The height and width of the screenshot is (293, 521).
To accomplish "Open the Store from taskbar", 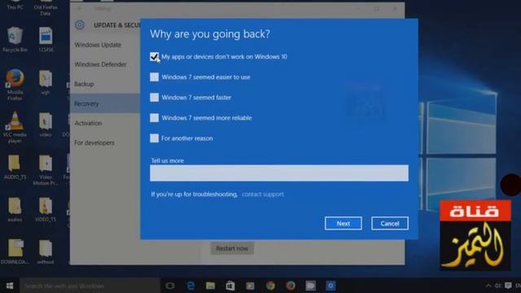I will pyautogui.click(x=230, y=286).
